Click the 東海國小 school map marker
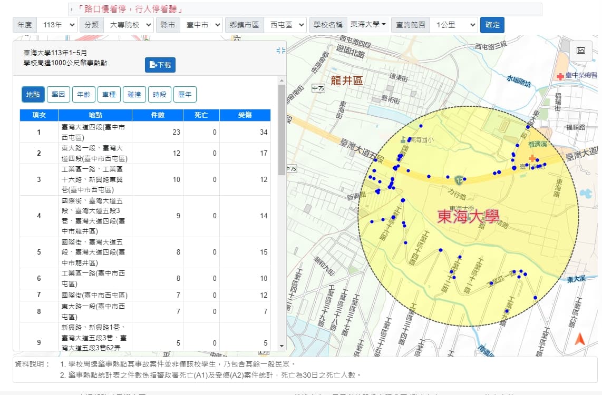This screenshot has width=602, height=395. pos(403,140)
